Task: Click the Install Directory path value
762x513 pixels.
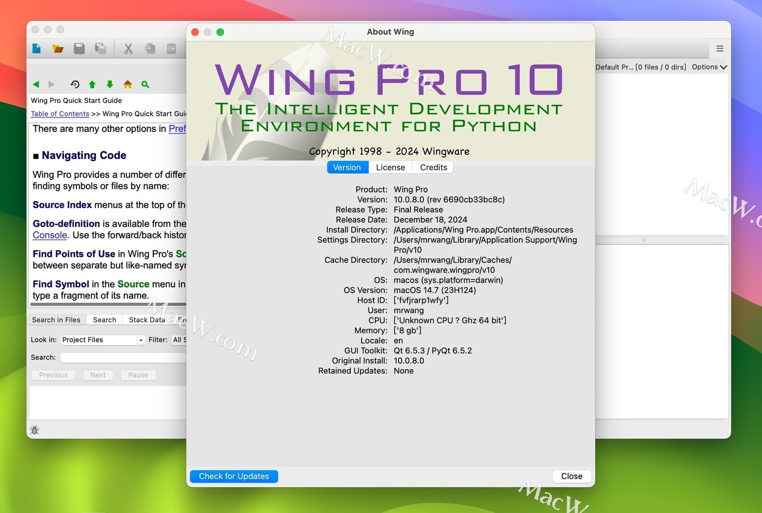Action: [x=483, y=230]
